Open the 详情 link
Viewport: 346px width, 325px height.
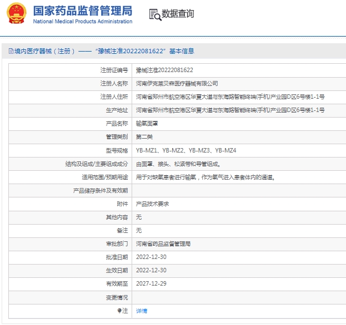(142, 311)
